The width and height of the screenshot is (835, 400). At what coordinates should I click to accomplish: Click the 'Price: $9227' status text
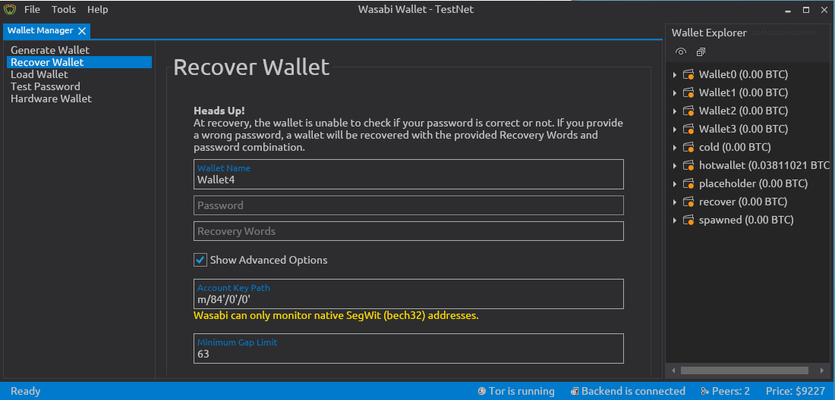(796, 392)
